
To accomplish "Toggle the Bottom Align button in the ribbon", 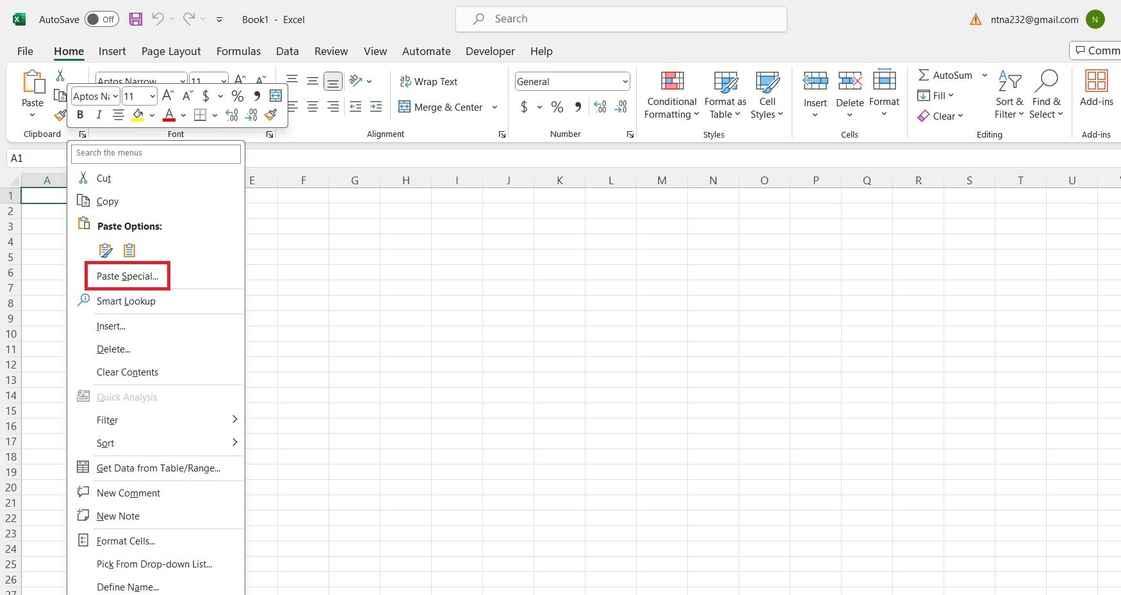I will coord(333,81).
